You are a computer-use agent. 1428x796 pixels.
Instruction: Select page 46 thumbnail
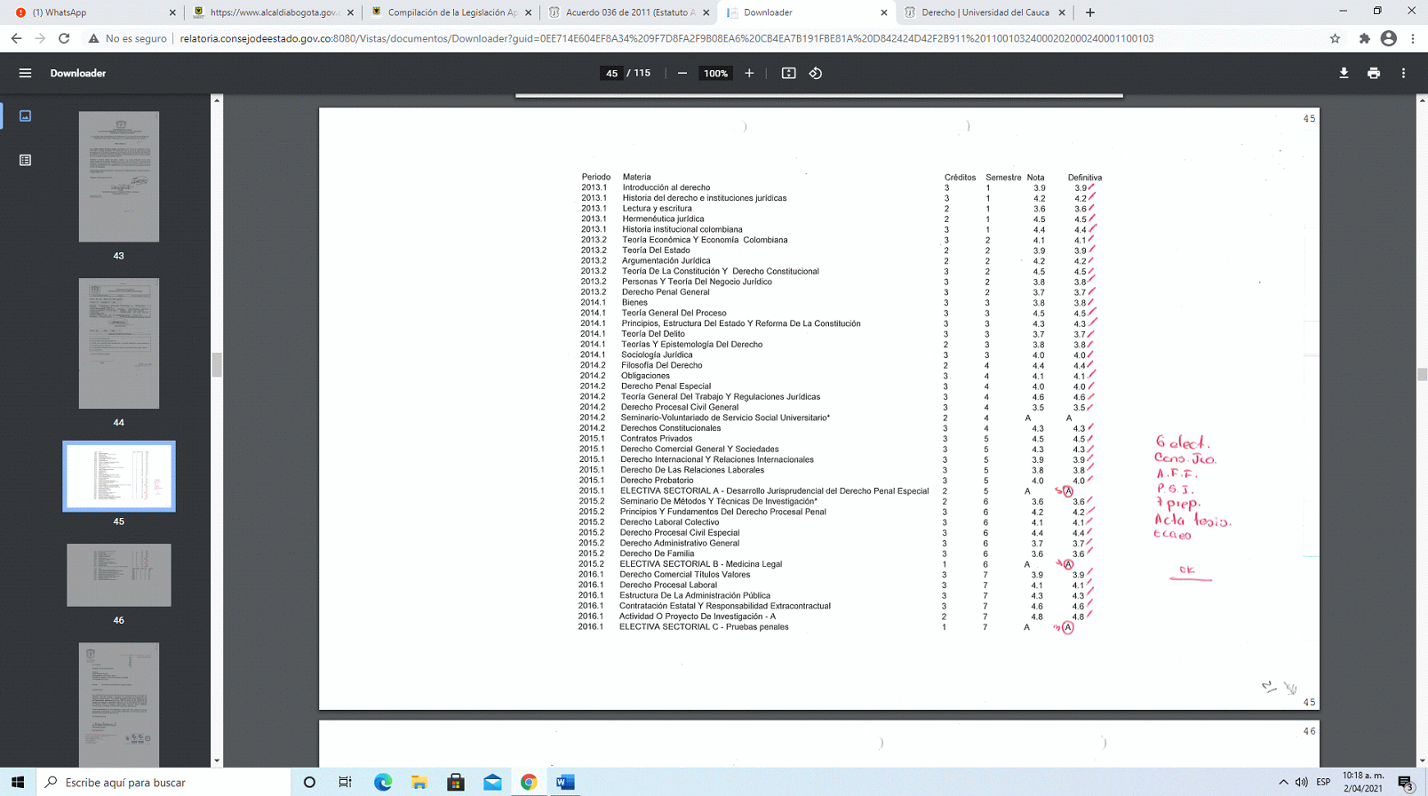click(x=119, y=576)
